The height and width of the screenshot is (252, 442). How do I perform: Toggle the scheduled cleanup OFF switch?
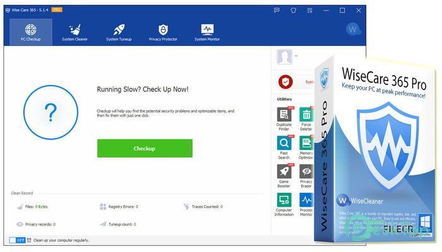pyautogui.click(x=17, y=240)
